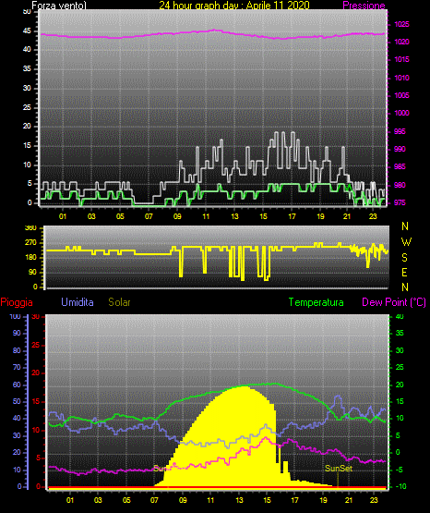Click the Pioggia legend label
The height and width of the screenshot is (513, 430).
point(17,302)
